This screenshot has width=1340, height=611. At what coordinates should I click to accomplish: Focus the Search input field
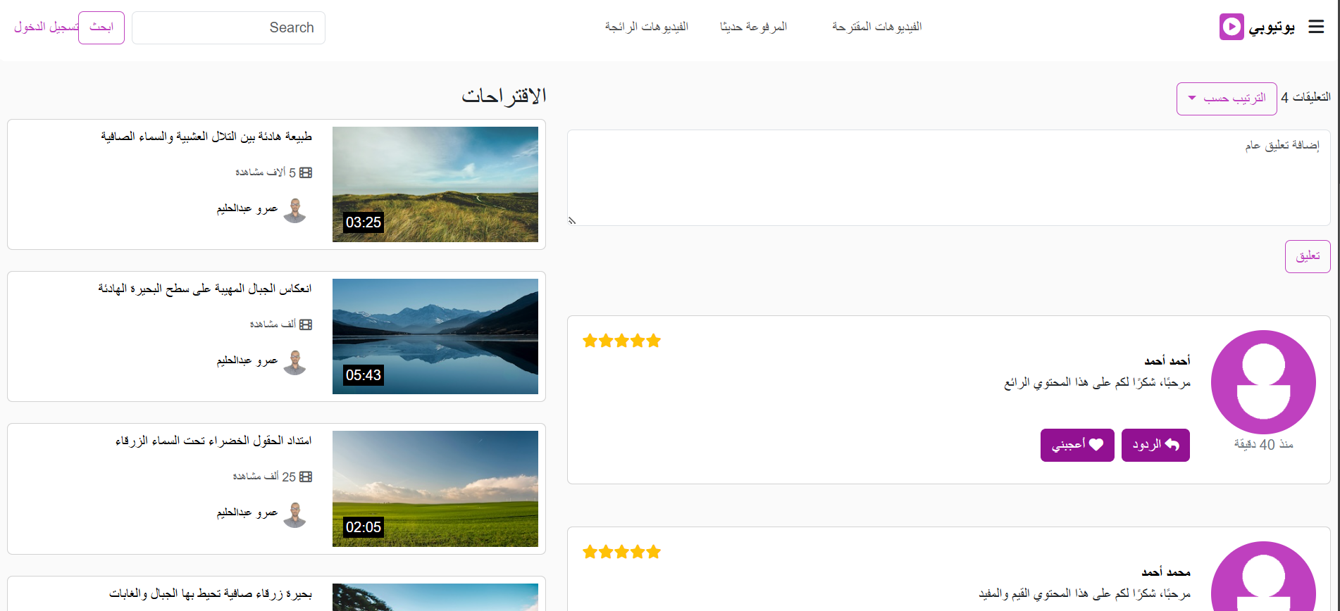(228, 27)
